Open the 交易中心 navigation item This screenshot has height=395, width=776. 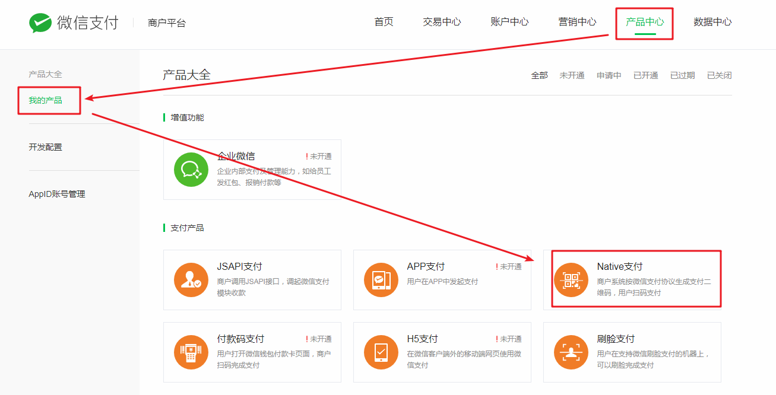442,22
